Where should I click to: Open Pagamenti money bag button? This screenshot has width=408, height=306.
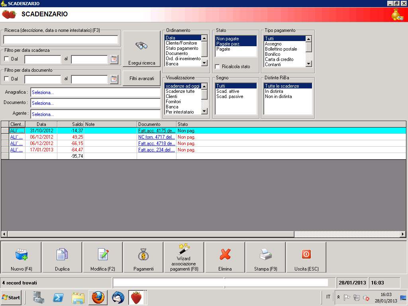point(143,257)
